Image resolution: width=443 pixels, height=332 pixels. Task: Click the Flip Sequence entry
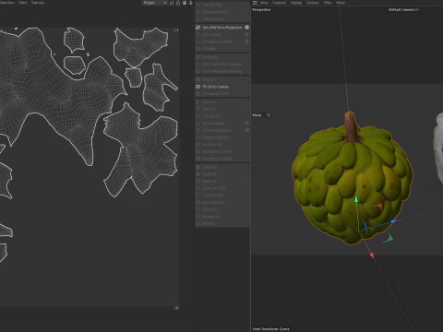(213, 203)
